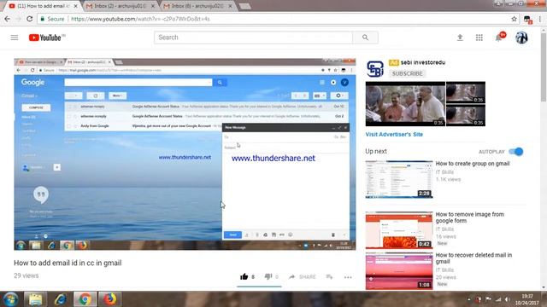Open Firefox from the taskbar
Screen dimensions: 547x307
pyautogui.click(x=109, y=299)
